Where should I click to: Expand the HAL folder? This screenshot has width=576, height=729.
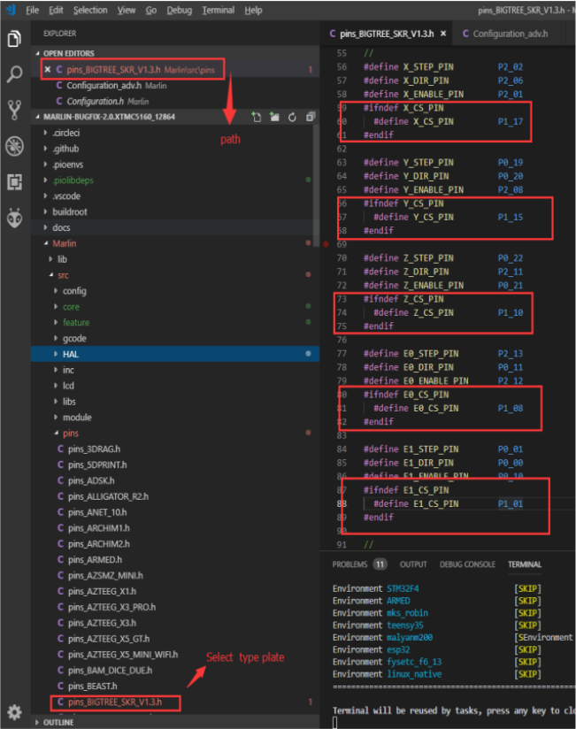pos(71,354)
